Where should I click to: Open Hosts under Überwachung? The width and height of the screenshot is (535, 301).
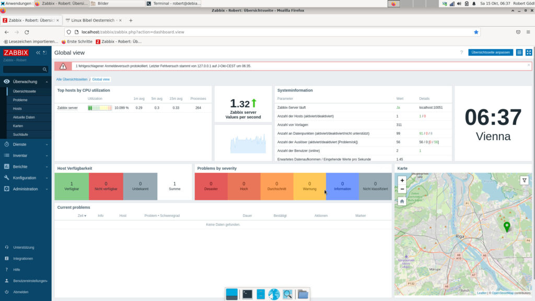click(17, 109)
